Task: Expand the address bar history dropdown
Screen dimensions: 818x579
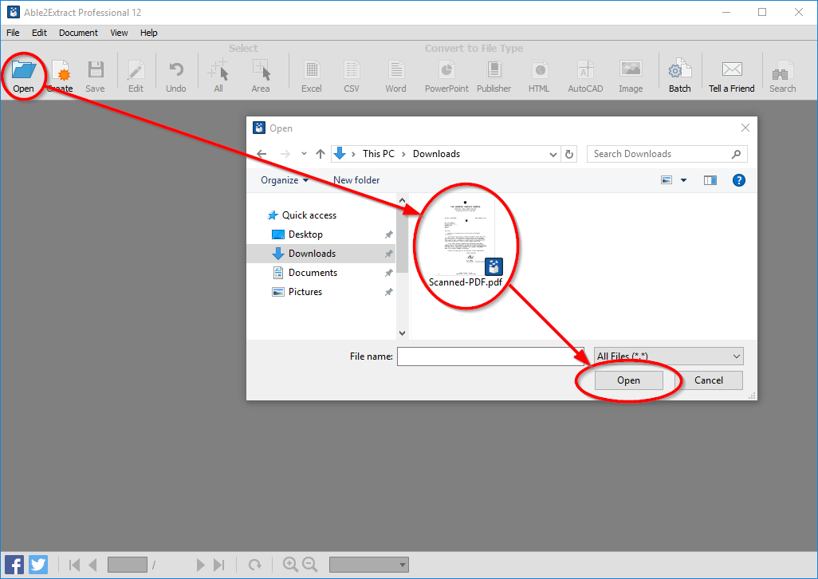Action: click(553, 155)
